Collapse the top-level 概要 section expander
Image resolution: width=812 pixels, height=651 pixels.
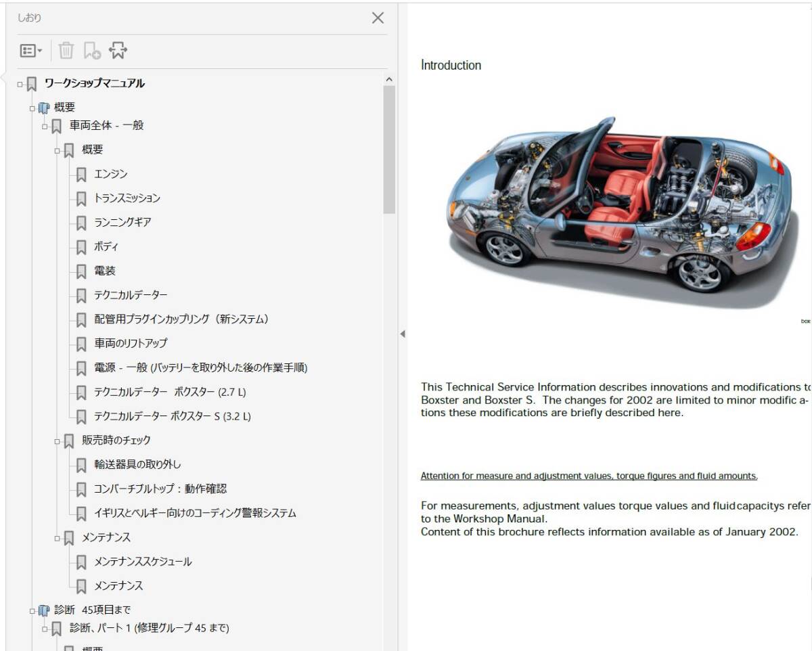tap(32, 108)
